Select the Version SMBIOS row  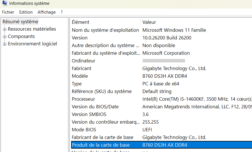pyautogui.click(x=89, y=114)
